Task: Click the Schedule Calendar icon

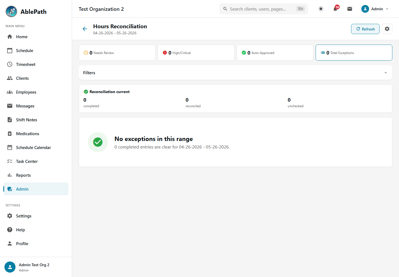Action: point(10,147)
